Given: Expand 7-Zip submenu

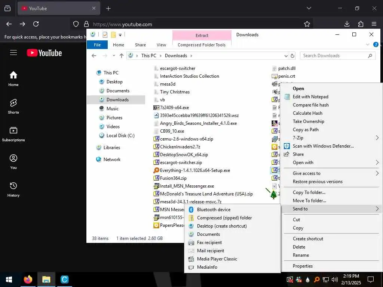Looking at the screenshot, I should (x=331, y=138).
